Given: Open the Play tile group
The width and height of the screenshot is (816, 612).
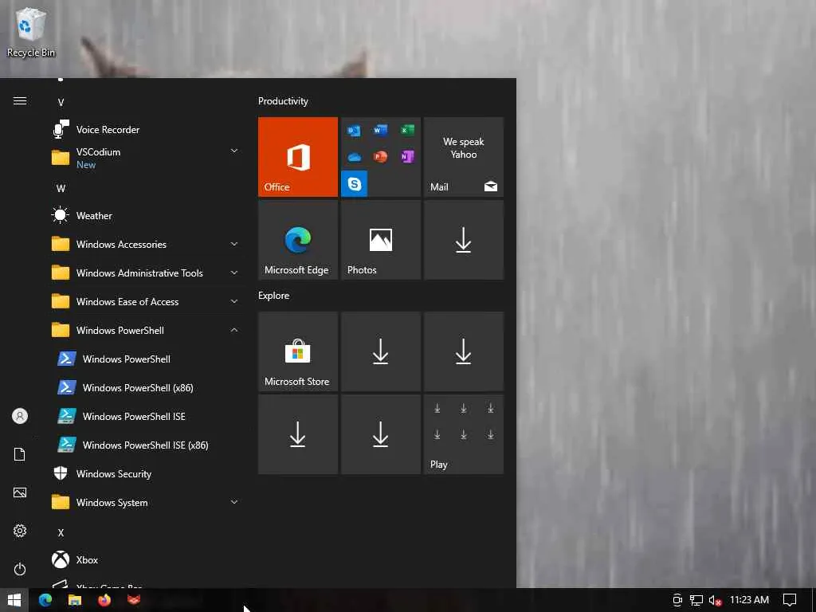Looking at the screenshot, I should 464,434.
